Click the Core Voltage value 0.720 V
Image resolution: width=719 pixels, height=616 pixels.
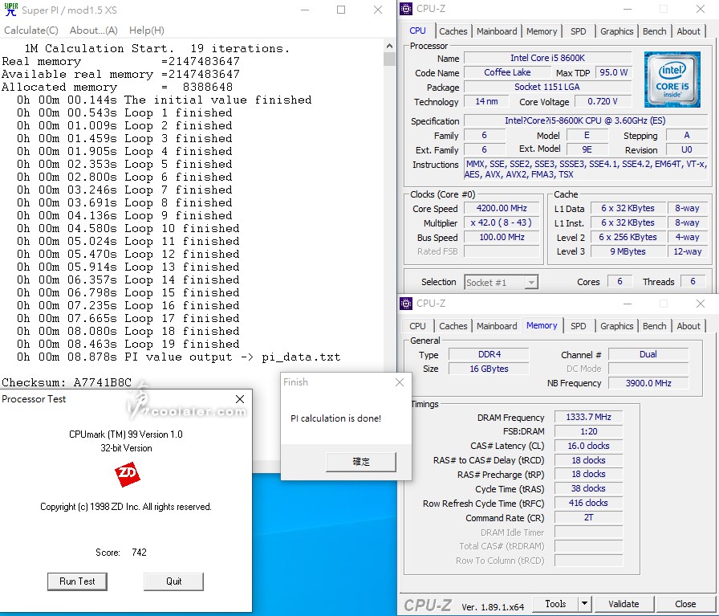tap(603, 101)
